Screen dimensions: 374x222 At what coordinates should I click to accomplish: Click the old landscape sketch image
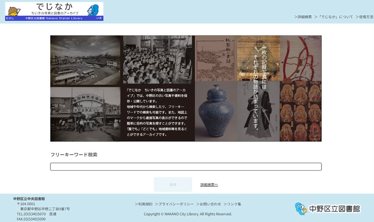pos(216,58)
